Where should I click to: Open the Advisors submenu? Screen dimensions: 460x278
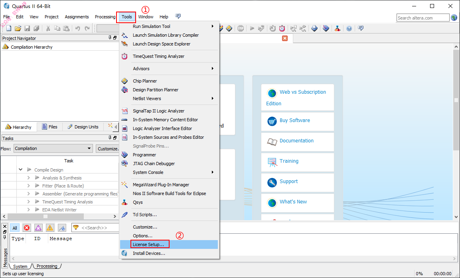click(x=169, y=69)
